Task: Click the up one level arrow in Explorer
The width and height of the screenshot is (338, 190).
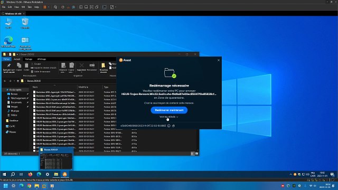Action: click(x=18, y=81)
